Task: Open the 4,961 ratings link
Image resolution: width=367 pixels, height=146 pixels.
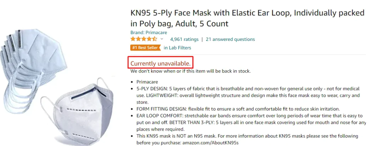Action: pos(184,39)
